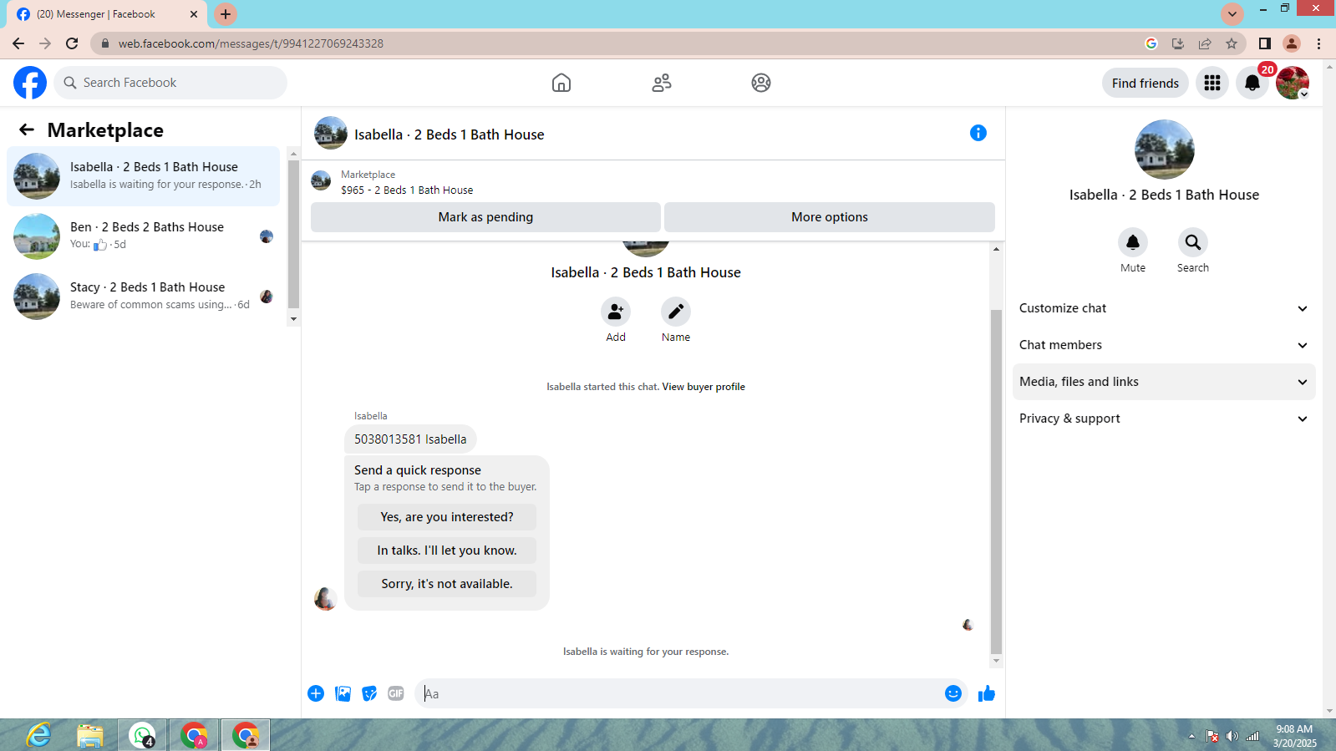Screen dimensions: 1336x751
Task: Open the tab search dropdown arrow
Action: [1232, 13]
